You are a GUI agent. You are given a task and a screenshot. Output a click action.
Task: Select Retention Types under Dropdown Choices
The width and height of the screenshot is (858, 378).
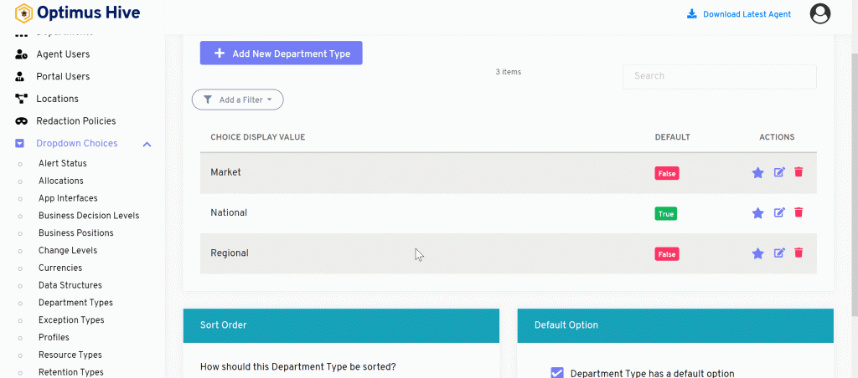tap(70, 372)
